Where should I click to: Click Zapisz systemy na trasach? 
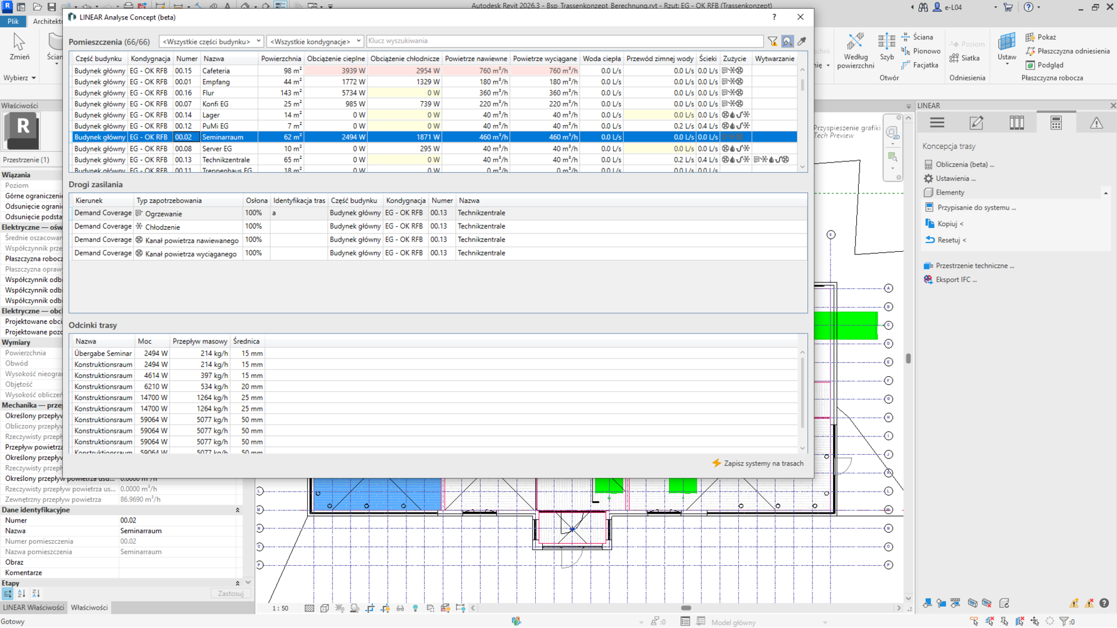[x=758, y=463]
